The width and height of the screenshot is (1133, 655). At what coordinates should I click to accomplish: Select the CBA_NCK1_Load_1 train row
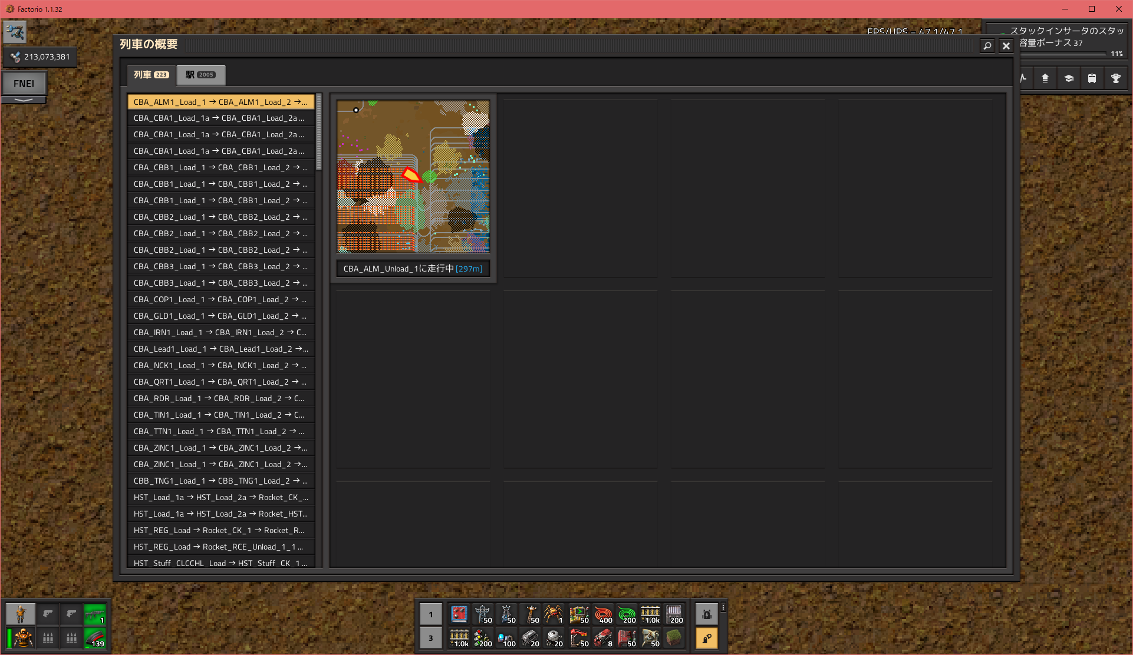click(221, 366)
